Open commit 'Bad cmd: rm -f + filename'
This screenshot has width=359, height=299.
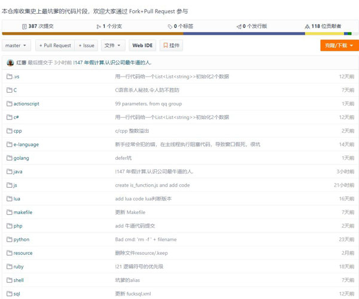coord(146,240)
